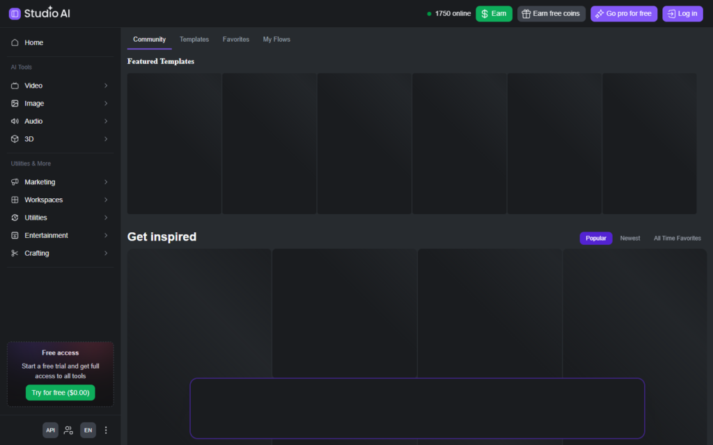Select the Audio speaker icon
This screenshot has height=445, width=713.
(15, 121)
